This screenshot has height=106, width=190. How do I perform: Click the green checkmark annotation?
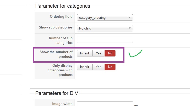[135, 53]
